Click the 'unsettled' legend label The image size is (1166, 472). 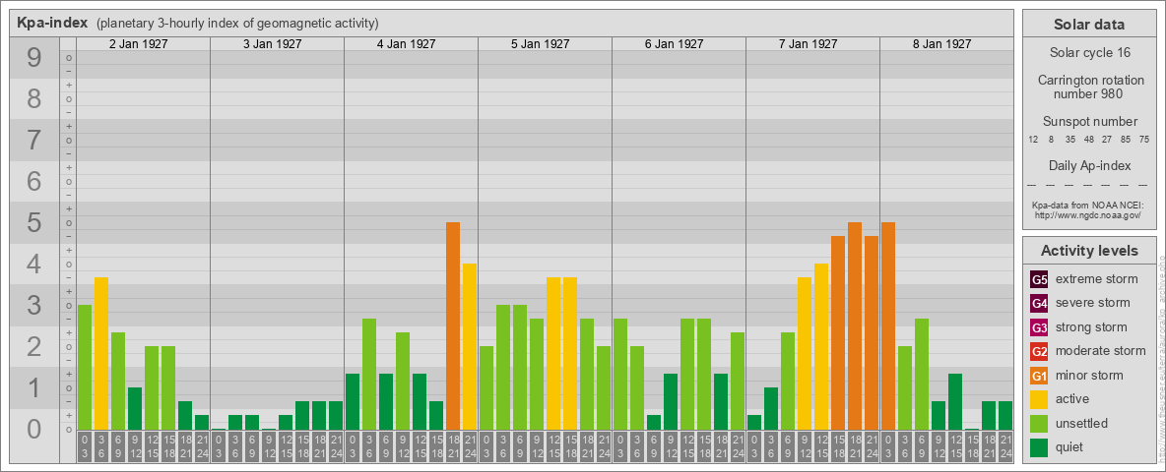tap(1081, 423)
